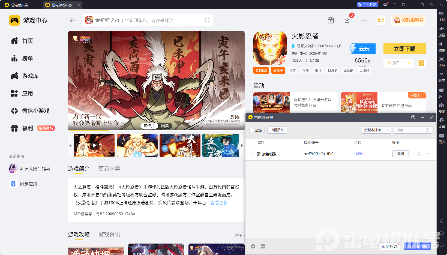Click the 搜索 field in 雷电多开器
The width and height of the screenshot is (447, 255).
pyautogui.click(x=413, y=130)
